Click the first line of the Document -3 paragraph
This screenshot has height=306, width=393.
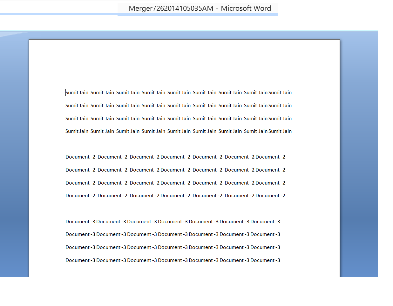(173, 222)
